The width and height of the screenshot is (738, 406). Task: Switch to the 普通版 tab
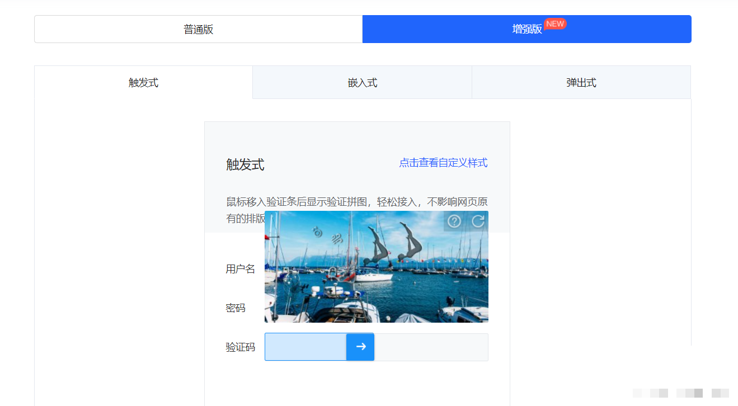(x=198, y=29)
